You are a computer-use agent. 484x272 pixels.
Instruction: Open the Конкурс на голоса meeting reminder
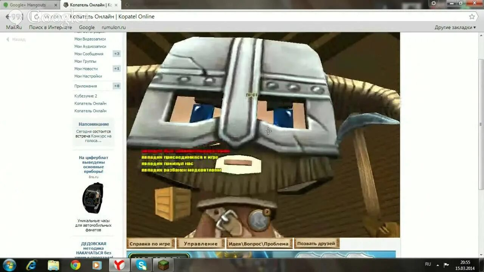click(x=93, y=136)
